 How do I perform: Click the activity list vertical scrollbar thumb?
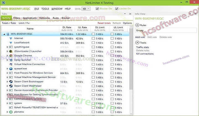pos(131,59)
